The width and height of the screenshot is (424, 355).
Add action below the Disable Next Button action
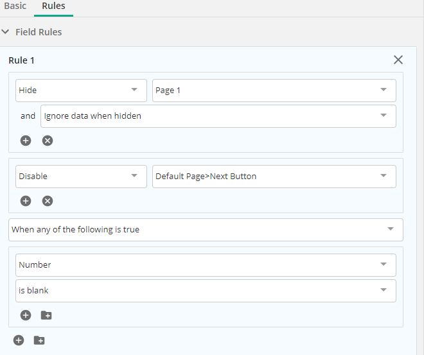[26, 201]
